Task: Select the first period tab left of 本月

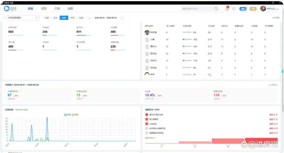Action: pyautogui.click(x=47, y=18)
